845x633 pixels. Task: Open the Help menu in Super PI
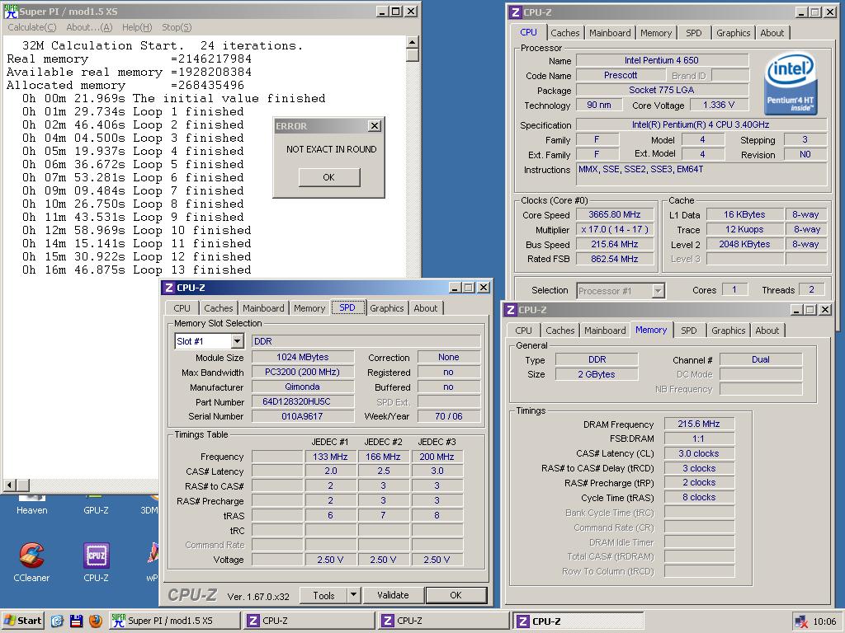[137, 27]
